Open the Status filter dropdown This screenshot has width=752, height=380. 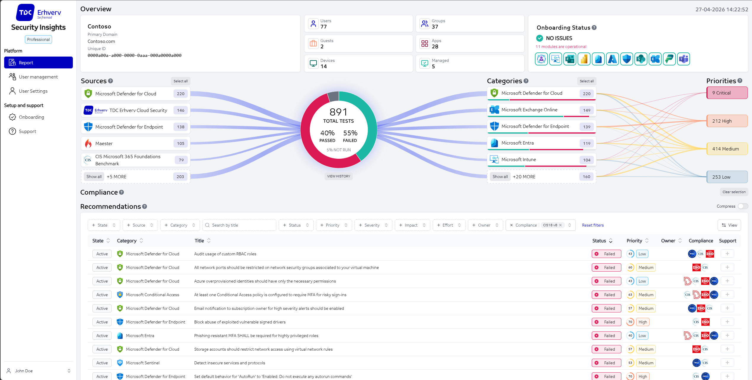296,225
